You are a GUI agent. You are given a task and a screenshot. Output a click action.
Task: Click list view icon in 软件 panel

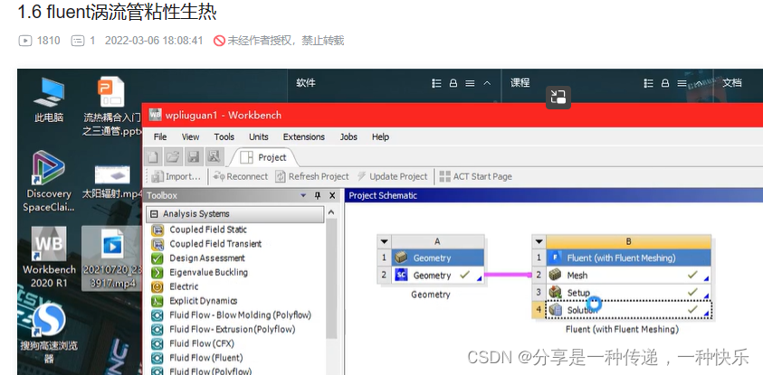[x=436, y=83]
